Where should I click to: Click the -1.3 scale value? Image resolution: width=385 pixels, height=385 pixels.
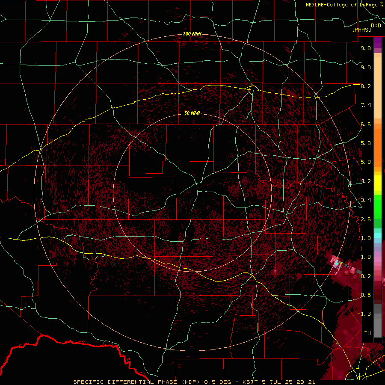(364, 314)
